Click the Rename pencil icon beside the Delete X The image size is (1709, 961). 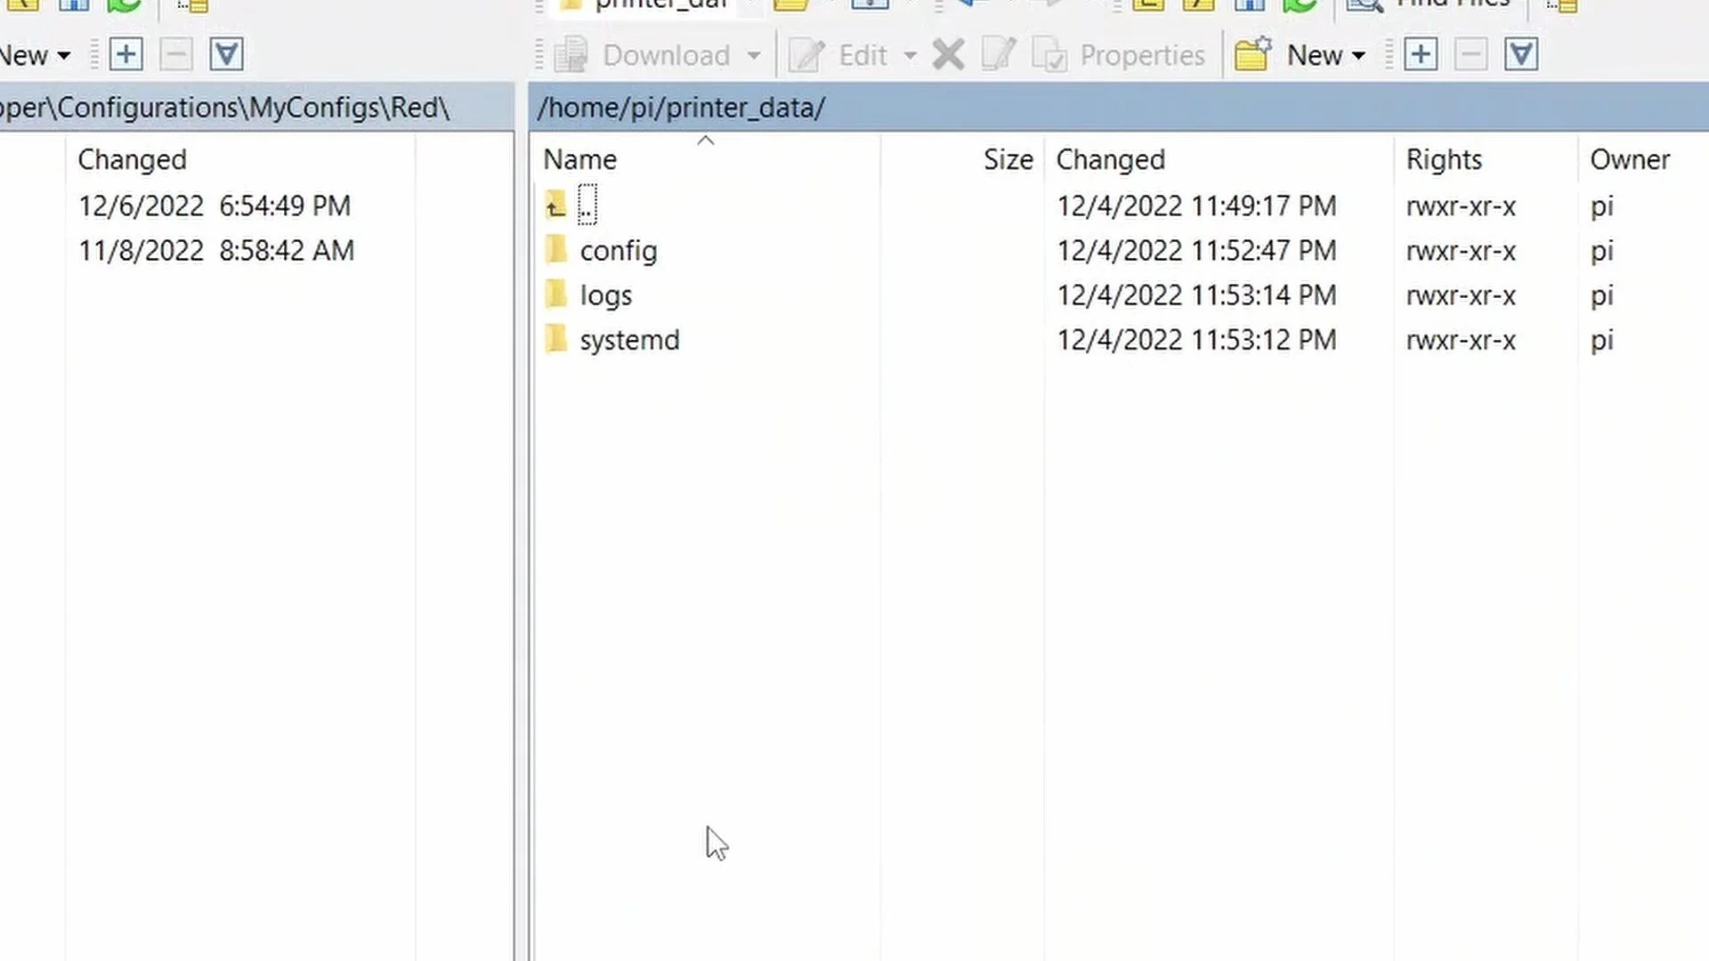(998, 55)
